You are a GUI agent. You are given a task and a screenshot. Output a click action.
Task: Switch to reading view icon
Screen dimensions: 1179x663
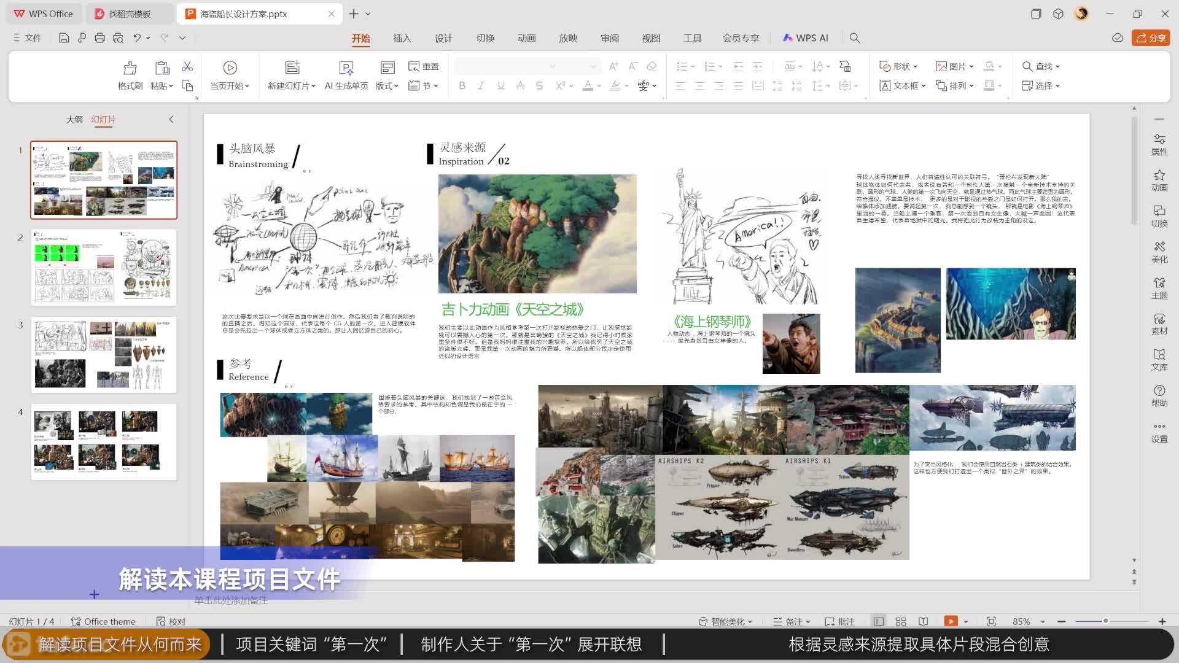pos(923,621)
